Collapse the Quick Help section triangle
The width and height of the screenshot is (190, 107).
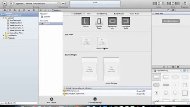(x=153, y=13)
